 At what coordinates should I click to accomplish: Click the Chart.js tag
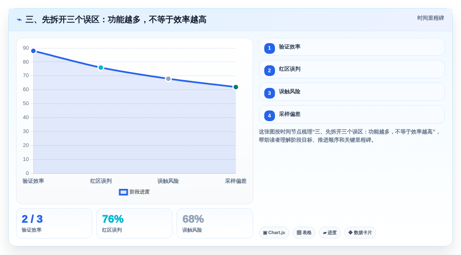tap(274, 233)
